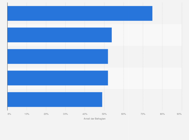Select the second bar ending near 54%

[x=60, y=35]
